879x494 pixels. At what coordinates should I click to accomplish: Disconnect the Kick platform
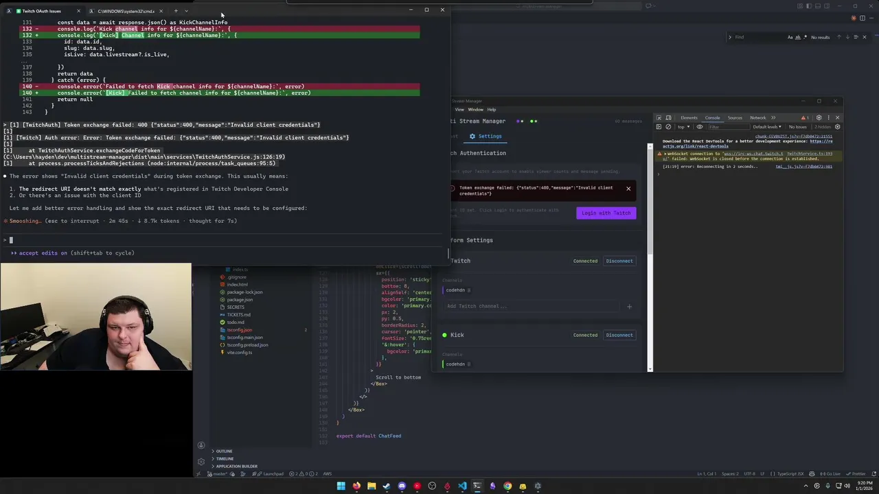pyautogui.click(x=619, y=335)
